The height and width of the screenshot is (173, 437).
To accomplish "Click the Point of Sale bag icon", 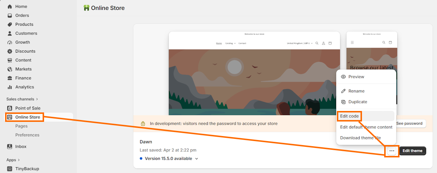I will click(10, 108).
